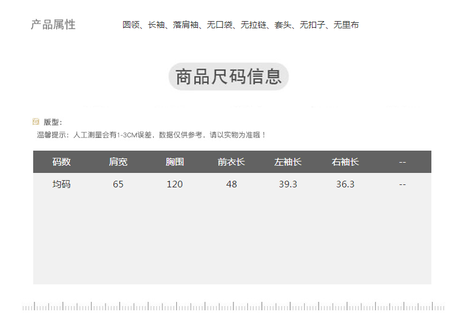Click the dashes in the header's last column
The height and width of the screenshot is (335, 470).
[402, 162]
